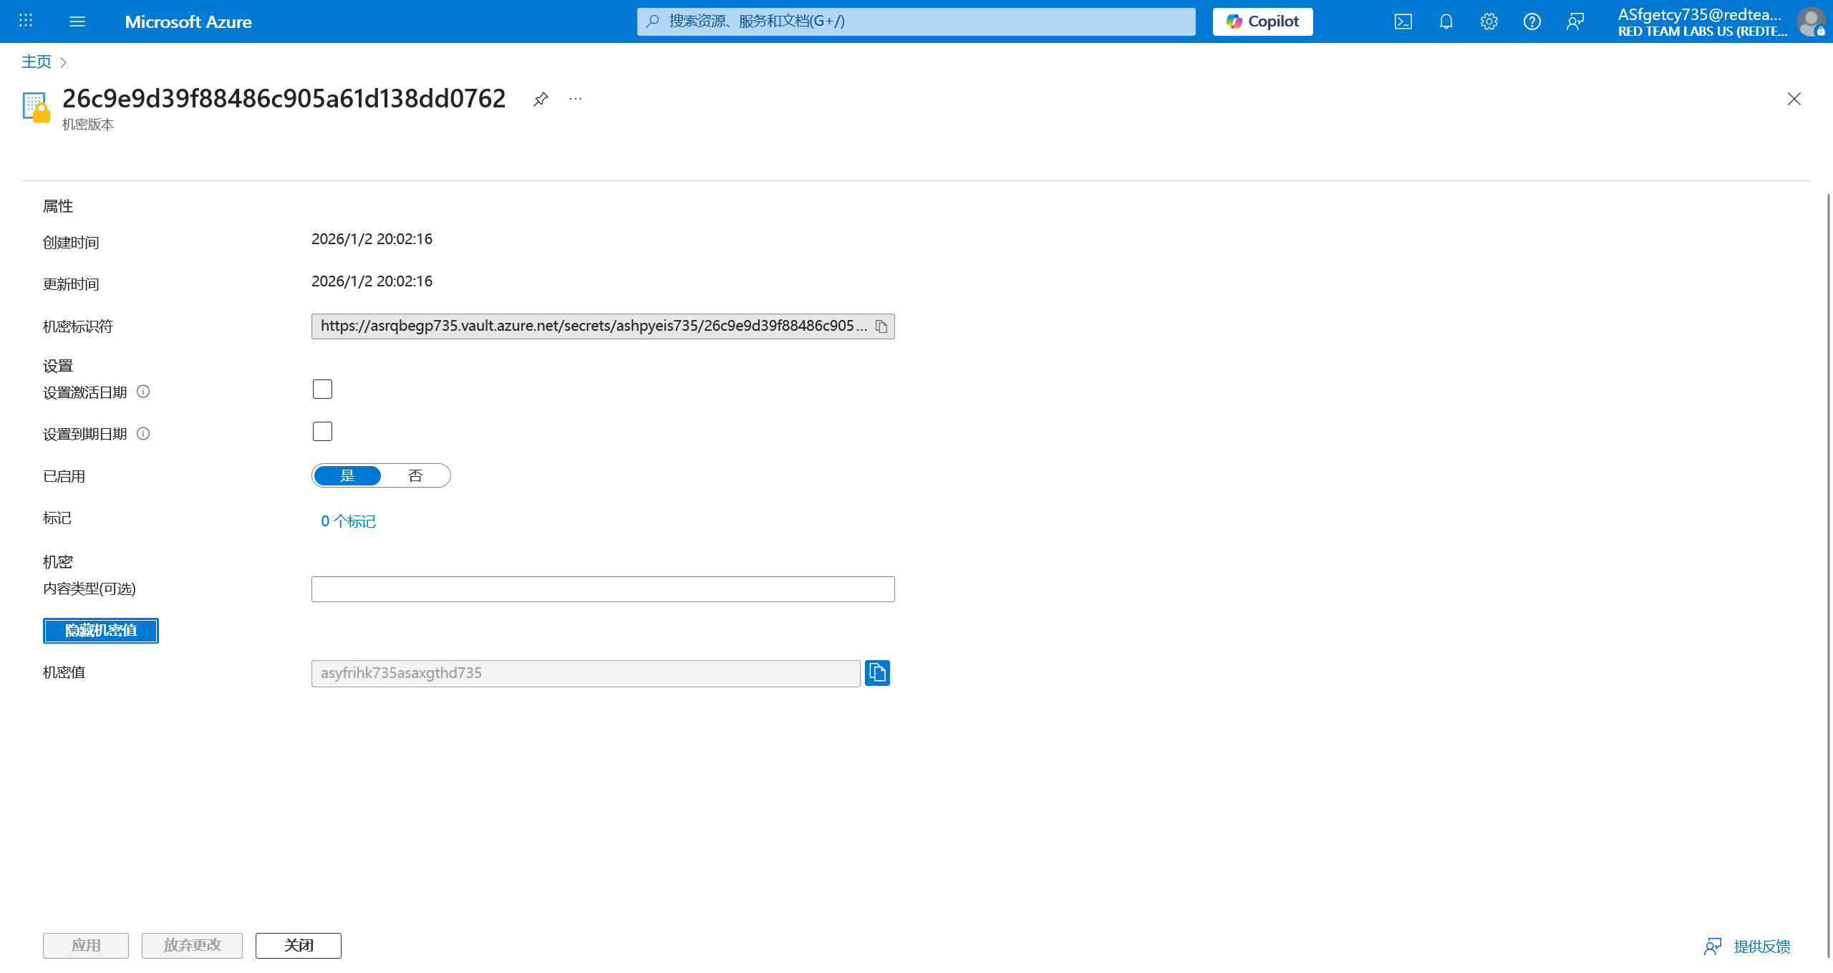Image resolution: width=1833 pixels, height=973 pixels.
Task: Go to the 主页 breadcrumb
Action: click(37, 62)
